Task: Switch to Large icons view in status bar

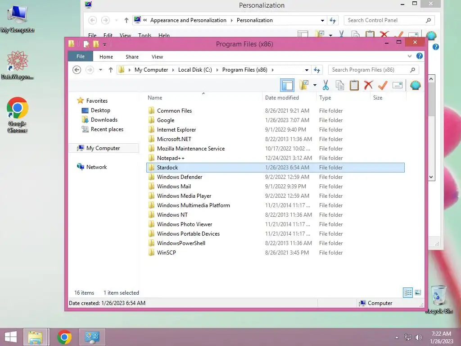Action: click(x=418, y=292)
